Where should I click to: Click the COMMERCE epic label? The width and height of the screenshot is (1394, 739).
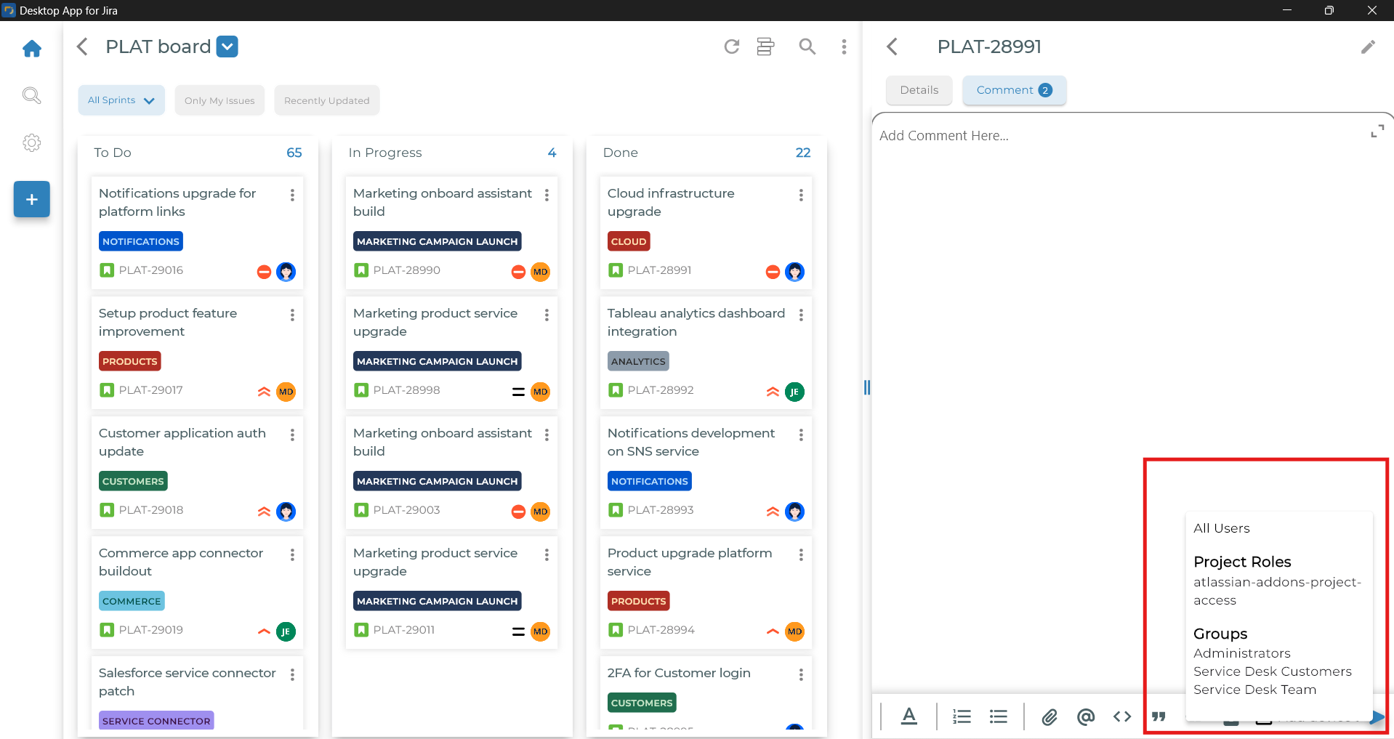click(132, 601)
